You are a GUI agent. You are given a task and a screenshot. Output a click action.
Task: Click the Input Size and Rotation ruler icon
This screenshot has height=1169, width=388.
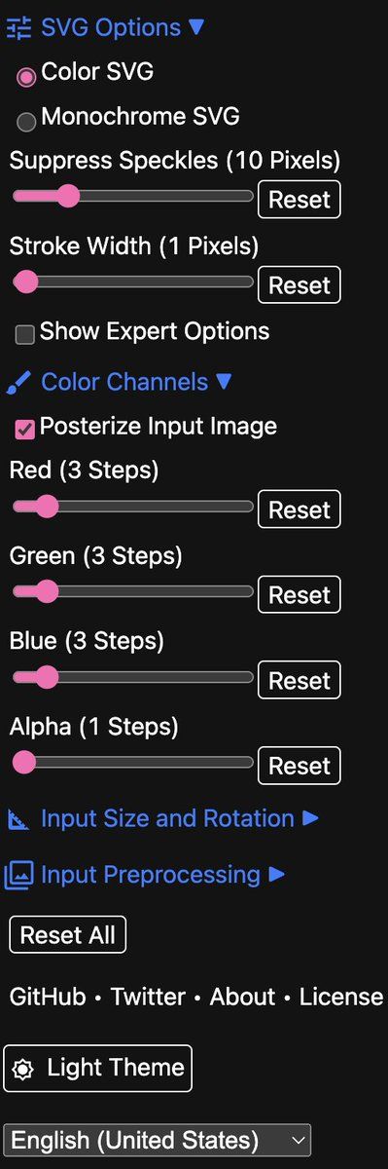18,819
